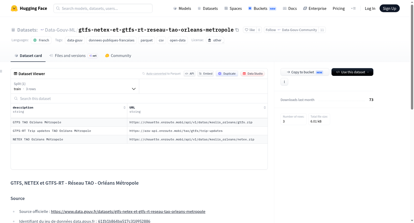Sort the URL column
Viewport: 414px width, 223px height.
point(265,107)
